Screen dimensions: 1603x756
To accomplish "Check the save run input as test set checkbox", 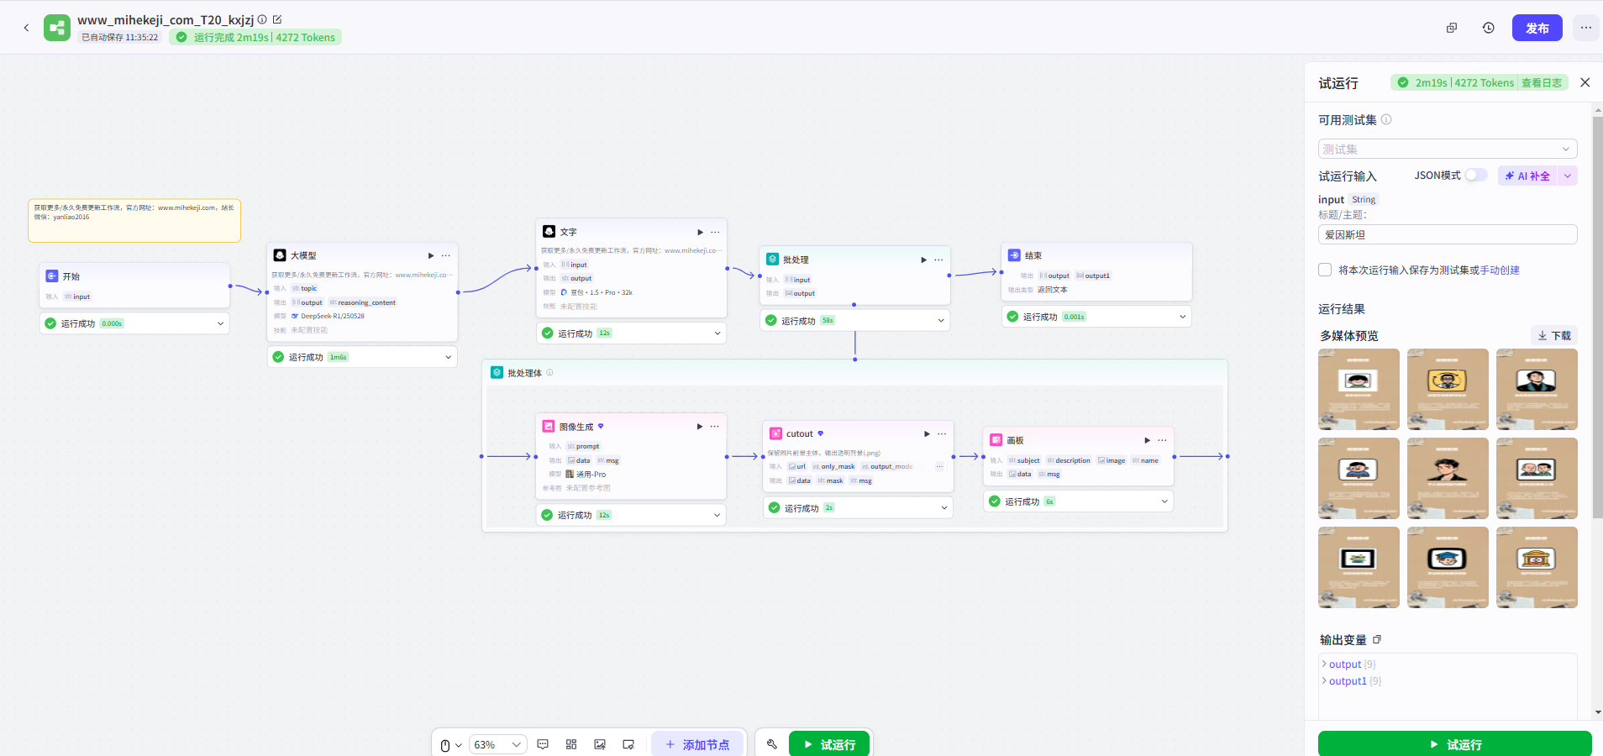I will (1325, 270).
